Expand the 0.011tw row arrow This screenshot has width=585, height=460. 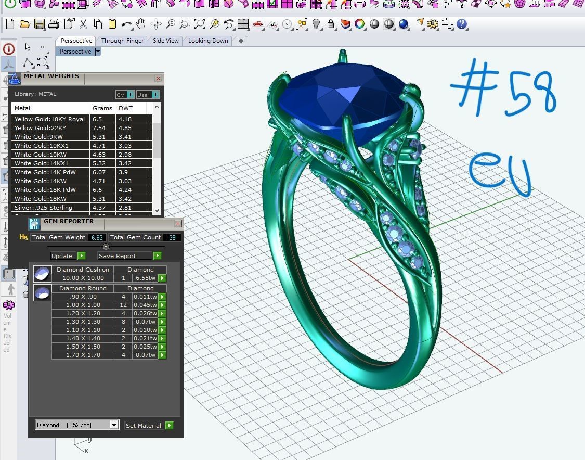point(162,297)
